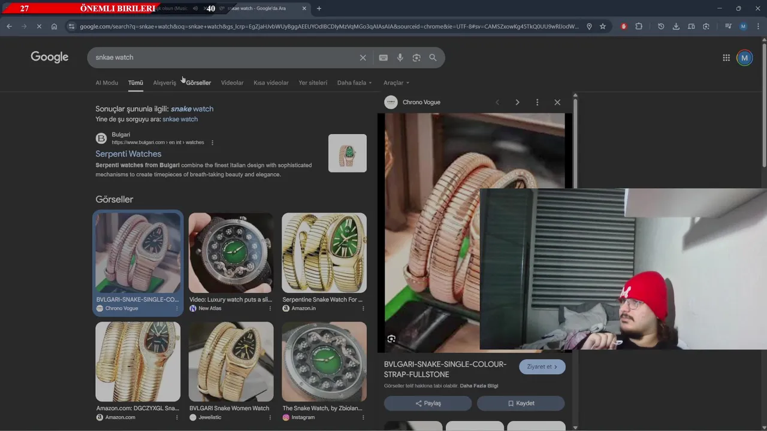The width and height of the screenshot is (767, 431).
Task: Switch to Yer siteleri tab
Action: [x=313, y=83]
